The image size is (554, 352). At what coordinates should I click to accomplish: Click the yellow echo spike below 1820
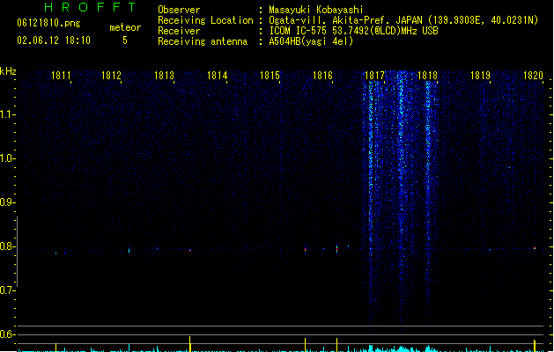click(535, 346)
